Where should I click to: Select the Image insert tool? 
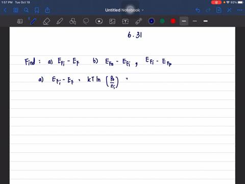pyautogui.click(x=112, y=21)
